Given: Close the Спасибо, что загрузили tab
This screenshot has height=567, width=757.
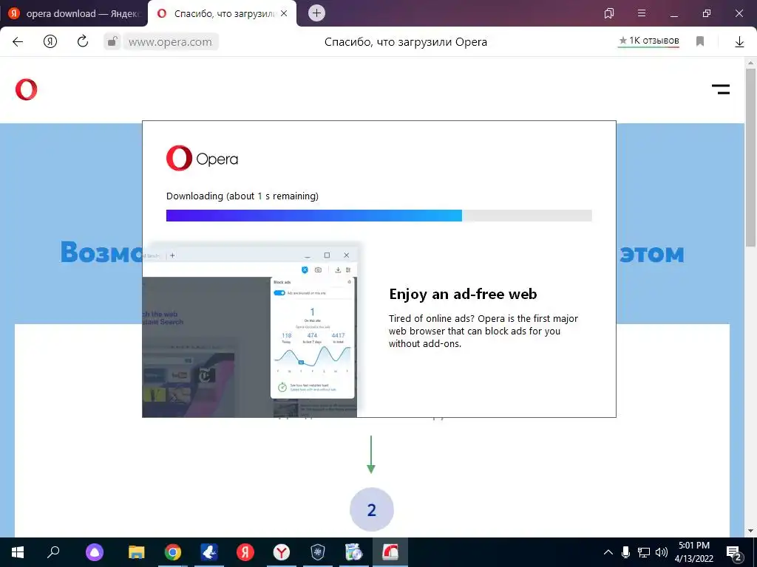Looking at the screenshot, I should pyautogui.click(x=284, y=13).
